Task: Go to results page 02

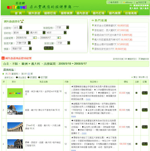Action: point(29,74)
